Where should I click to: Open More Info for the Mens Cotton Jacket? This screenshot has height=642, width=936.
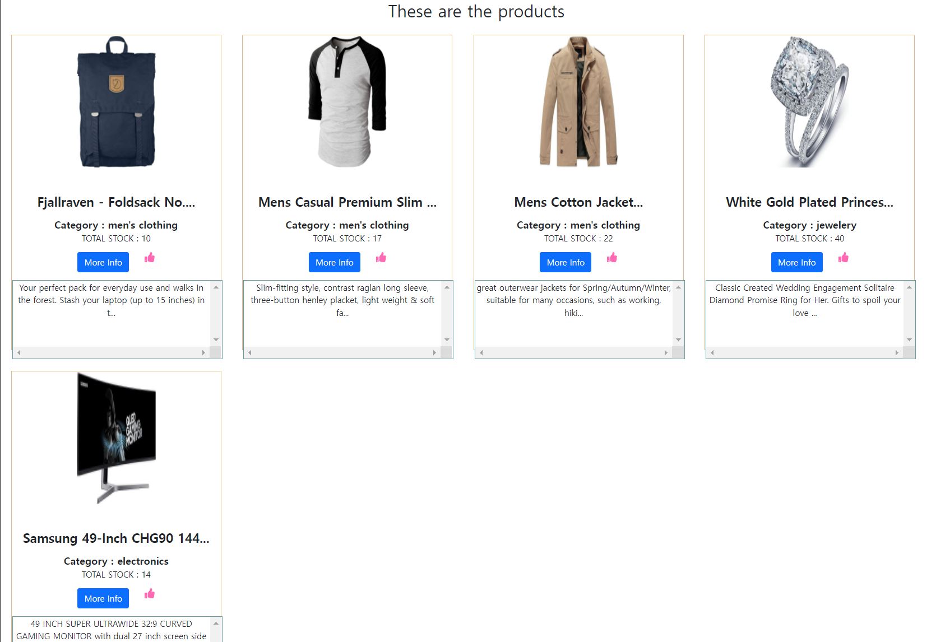point(565,262)
